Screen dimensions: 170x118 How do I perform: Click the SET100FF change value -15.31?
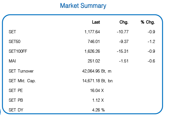[x=123, y=51]
